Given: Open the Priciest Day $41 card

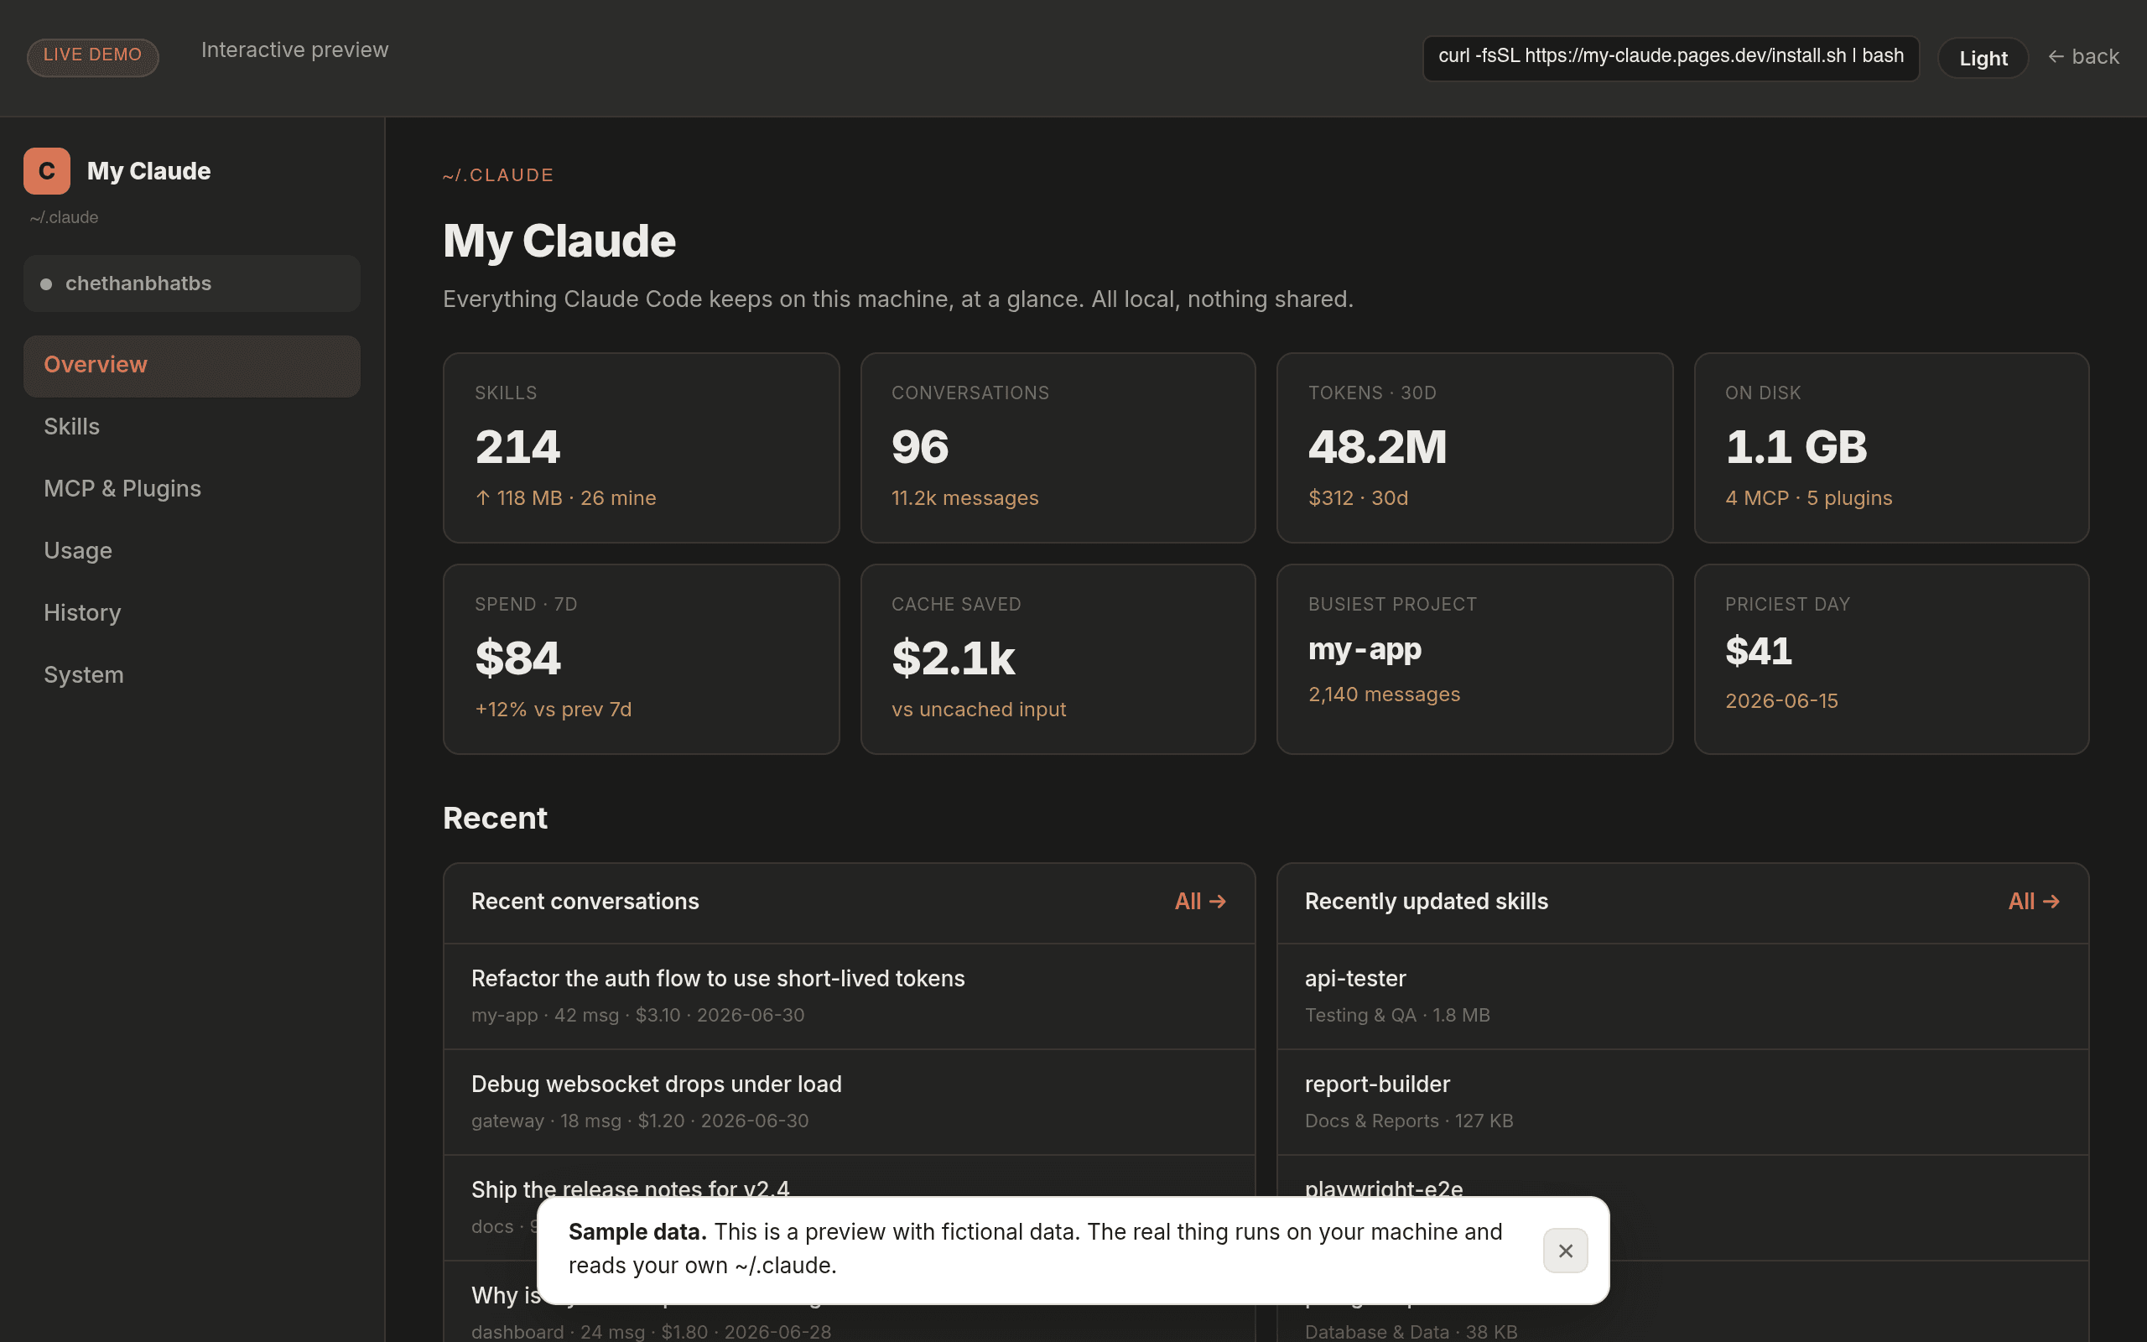Looking at the screenshot, I should 1891,659.
